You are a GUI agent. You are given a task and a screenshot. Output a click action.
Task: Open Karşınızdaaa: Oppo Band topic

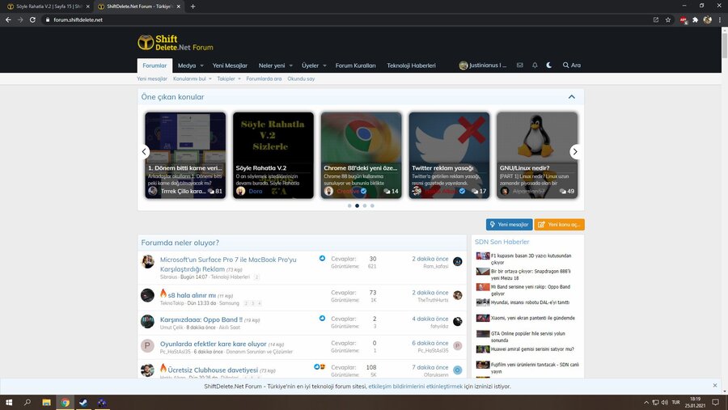tap(201, 319)
